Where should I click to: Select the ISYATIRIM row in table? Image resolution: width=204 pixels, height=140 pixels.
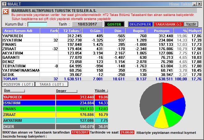(102, 40)
